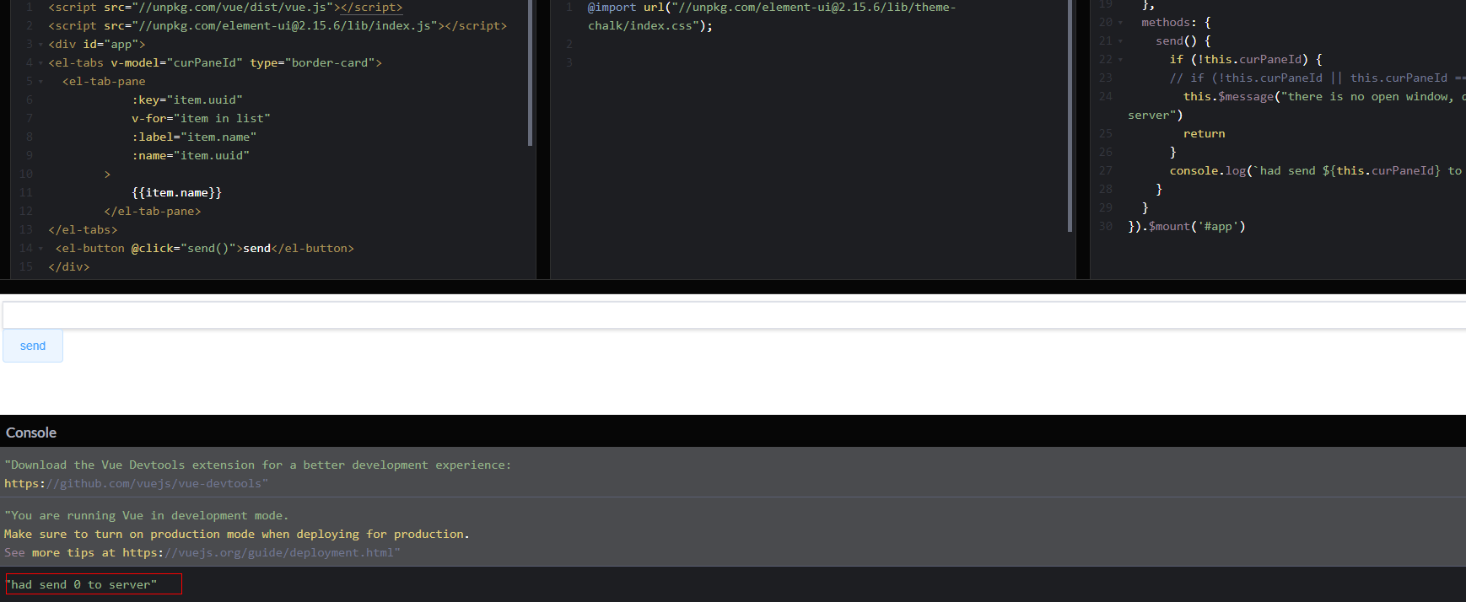This screenshot has height=602, width=1466.
Task: Click this.$message call on line 24
Action: click(x=1323, y=97)
